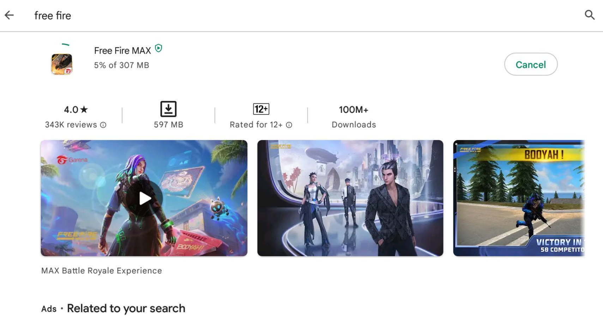Click the 4.0 star rating
This screenshot has height=327, width=603.
point(76,110)
